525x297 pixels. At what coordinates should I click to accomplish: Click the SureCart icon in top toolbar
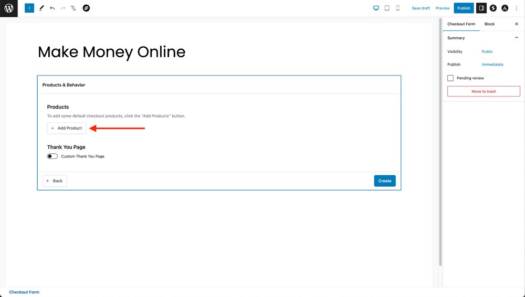(x=86, y=8)
